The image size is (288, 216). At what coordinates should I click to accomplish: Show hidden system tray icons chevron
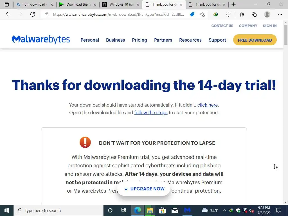(x=225, y=210)
